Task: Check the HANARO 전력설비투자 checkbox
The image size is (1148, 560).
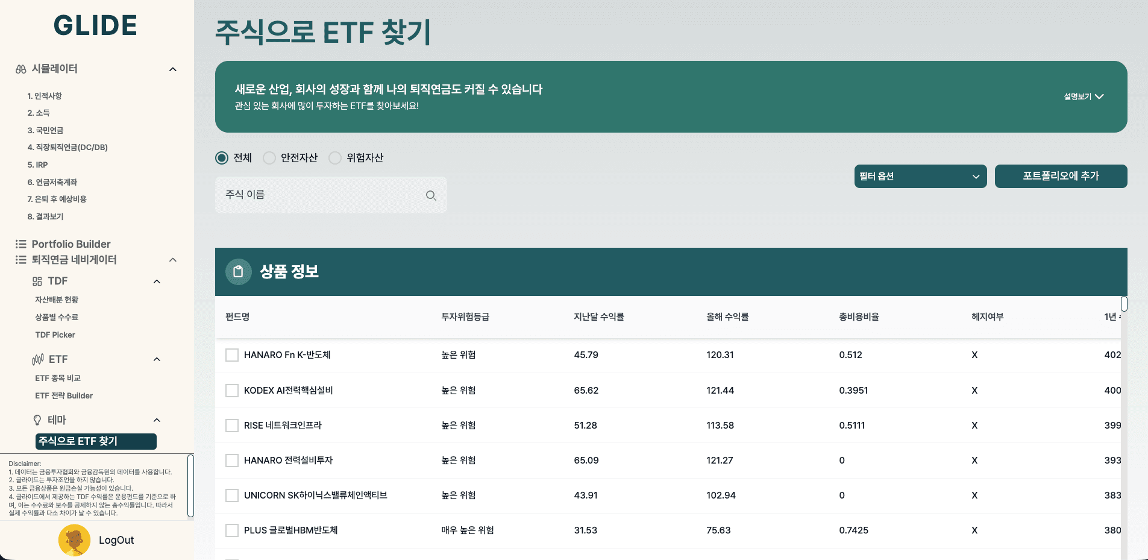Action: click(232, 461)
